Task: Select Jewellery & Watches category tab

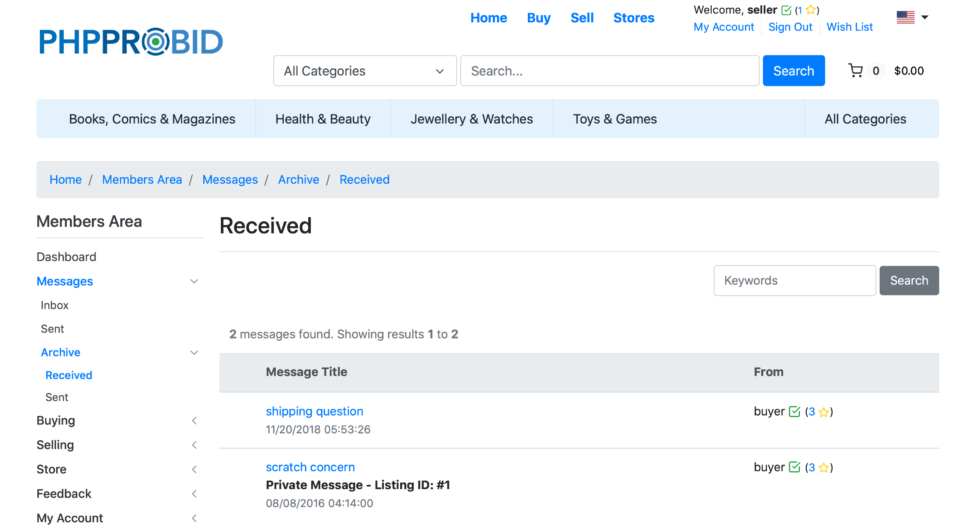Action: (471, 119)
